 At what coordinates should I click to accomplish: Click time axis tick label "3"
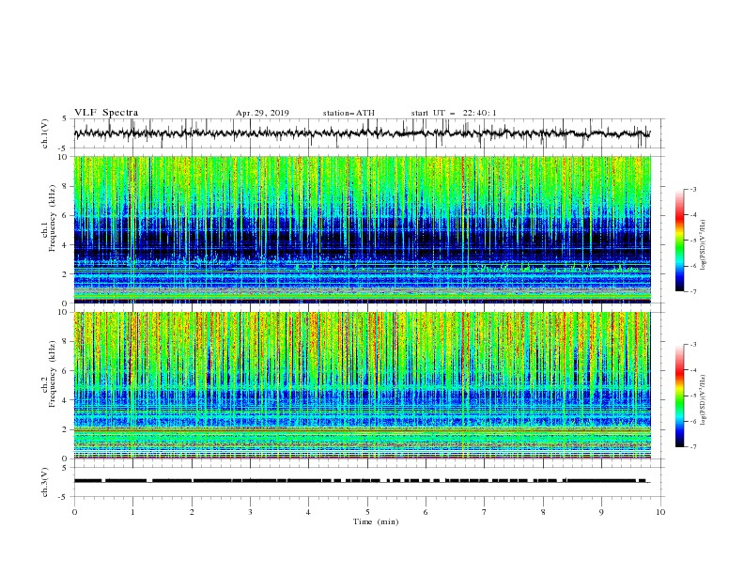(x=250, y=512)
